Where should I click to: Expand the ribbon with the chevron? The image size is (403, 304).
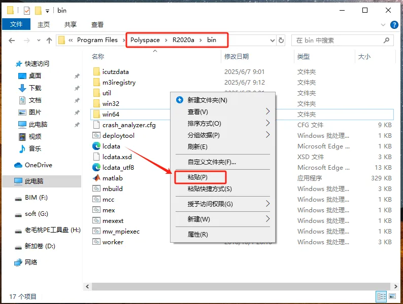(x=383, y=25)
